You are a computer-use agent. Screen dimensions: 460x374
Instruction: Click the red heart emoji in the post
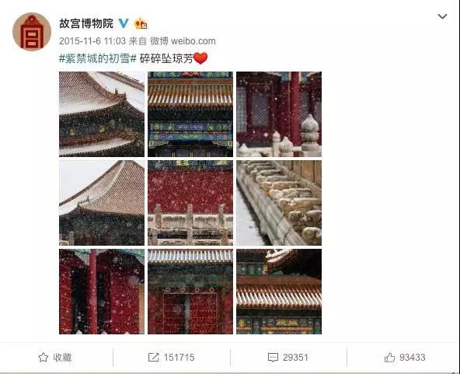pyautogui.click(x=200, y=58)
